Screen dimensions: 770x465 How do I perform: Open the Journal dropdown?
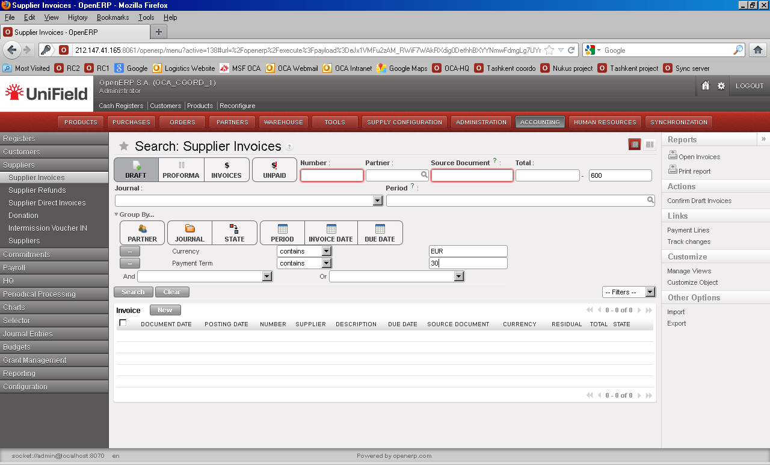378,201
